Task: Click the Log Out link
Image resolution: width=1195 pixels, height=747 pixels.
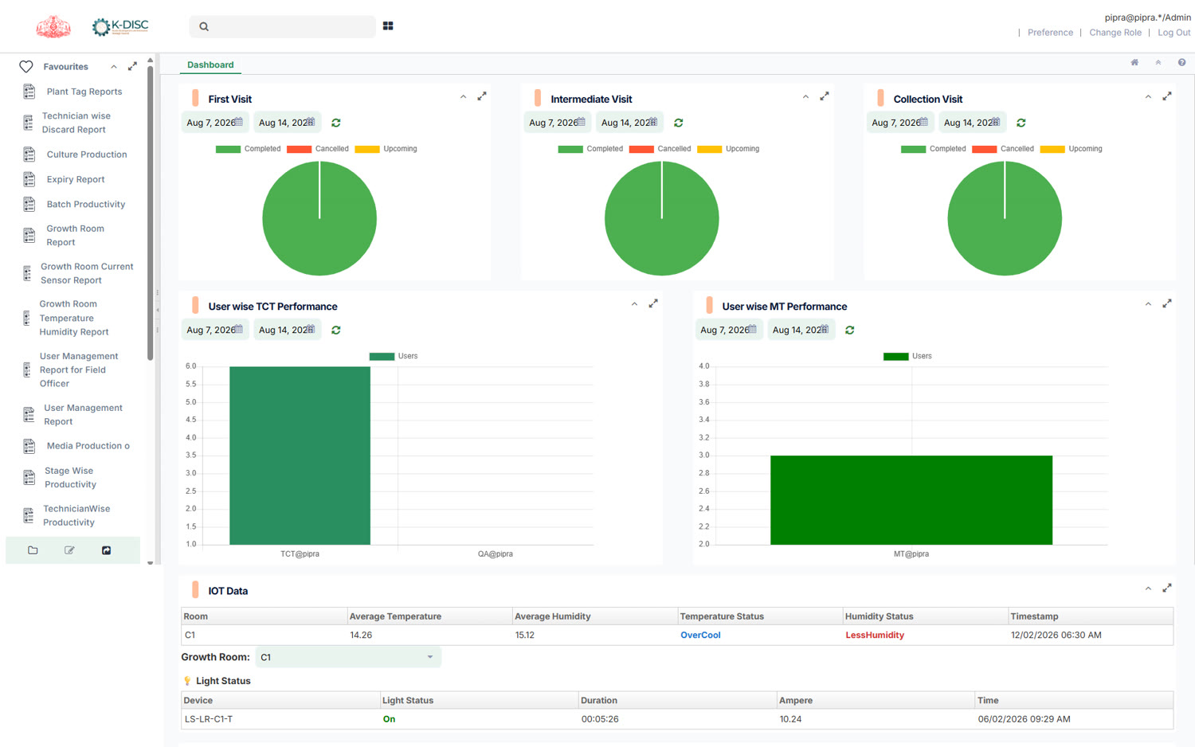Action: click(x=1174, y=33)
